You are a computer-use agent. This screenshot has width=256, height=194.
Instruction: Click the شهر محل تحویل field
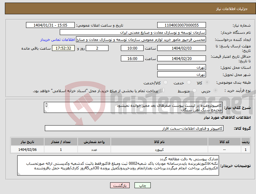[x=182, y=74]
